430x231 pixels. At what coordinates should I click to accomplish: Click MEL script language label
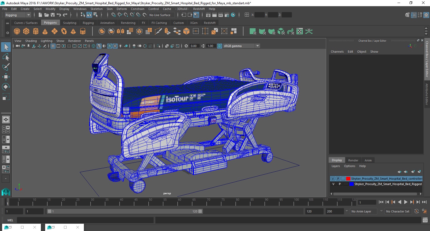(x=10, y=220)
